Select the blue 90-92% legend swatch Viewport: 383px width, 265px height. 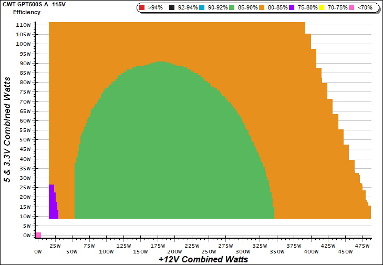coord(205,8)
